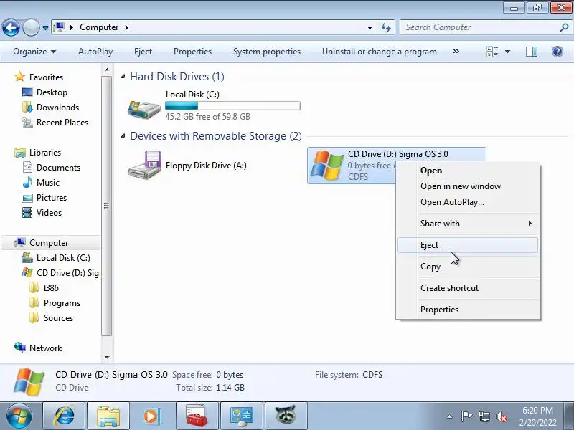Launch Internet Explorer from taskbar

pos(64,416)
